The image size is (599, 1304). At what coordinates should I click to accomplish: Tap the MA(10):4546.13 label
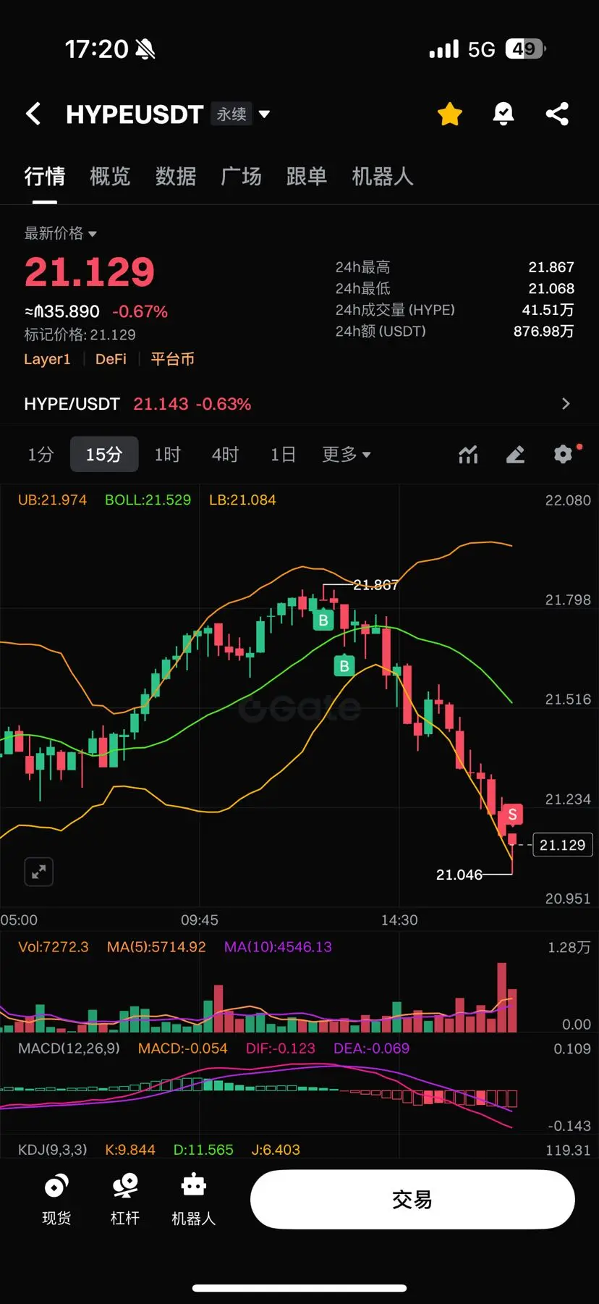278,947
